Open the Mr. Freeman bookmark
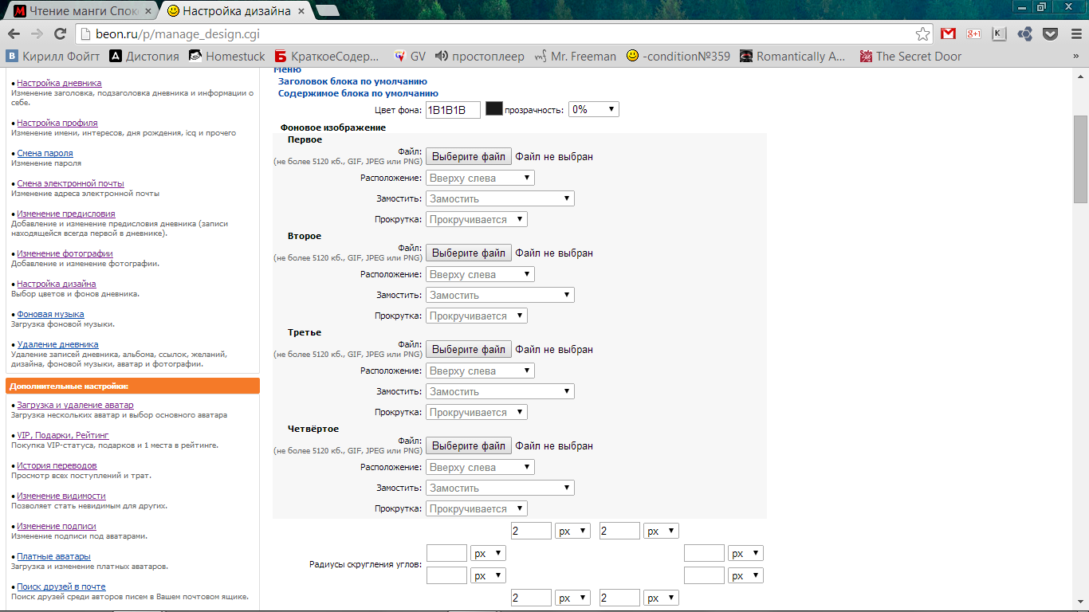Screen dimensions: 1089x612 [575, 57]
